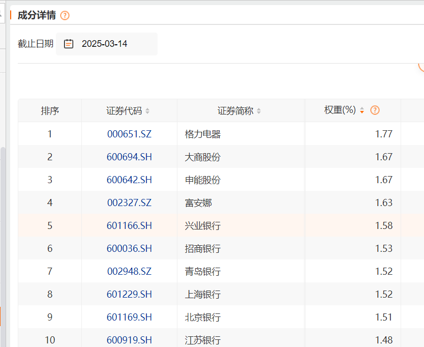Click weight value 1.51 for 北京银行
Screen dimensions: 424x347
pos(384,317)
